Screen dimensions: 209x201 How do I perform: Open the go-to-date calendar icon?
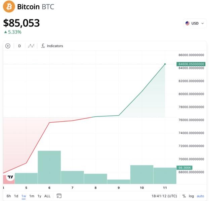point(59,196)
